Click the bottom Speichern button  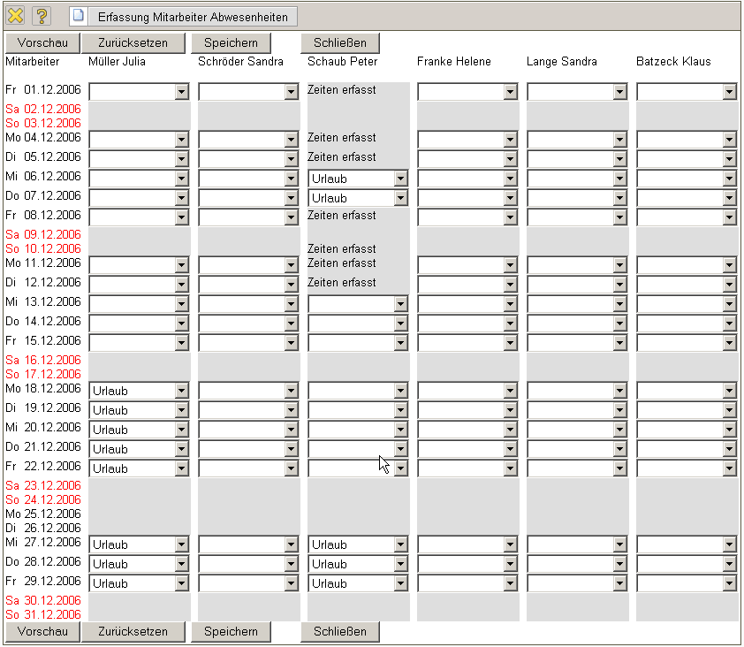tap(231, 631)
